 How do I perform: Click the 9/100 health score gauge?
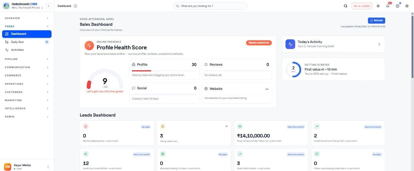[105, 79]
